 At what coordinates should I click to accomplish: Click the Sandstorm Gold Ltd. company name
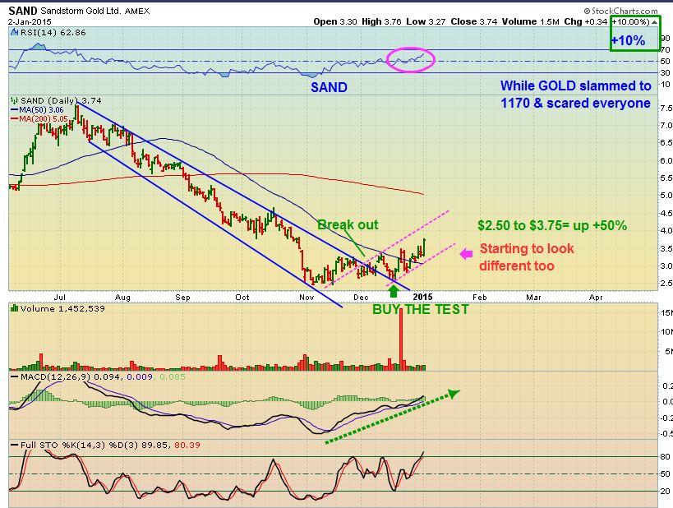81,12
